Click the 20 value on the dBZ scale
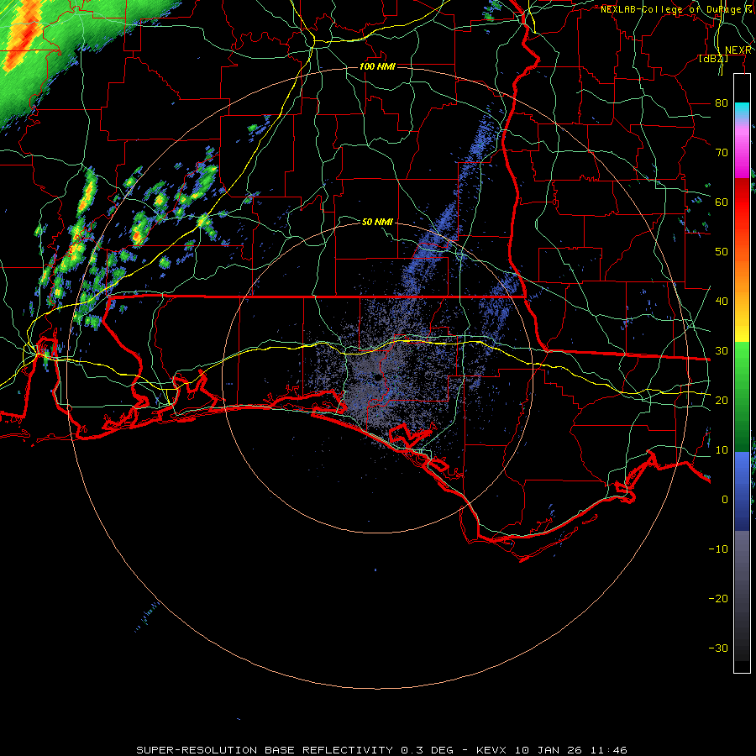The height and width of the screenshot is (756, 756). point(722,400)
